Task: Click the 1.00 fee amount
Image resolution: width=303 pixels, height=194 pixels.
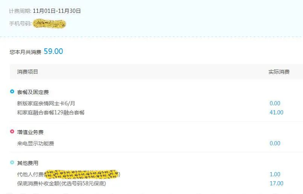Action: [x=275, y=174]
